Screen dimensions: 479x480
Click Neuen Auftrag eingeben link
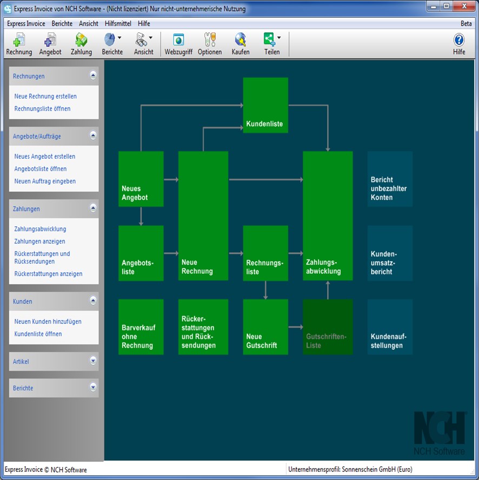click(45, 181)
